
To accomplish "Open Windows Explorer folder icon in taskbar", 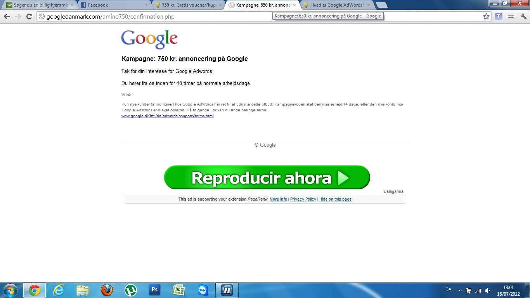I will tap(83, 290).
